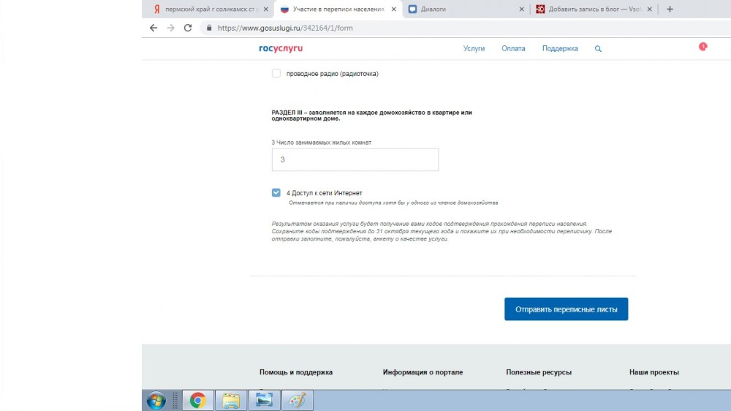Check the 'проводное радио (радиоточка)' checkbox
The image size is (731, 411).
pos(276,74)
